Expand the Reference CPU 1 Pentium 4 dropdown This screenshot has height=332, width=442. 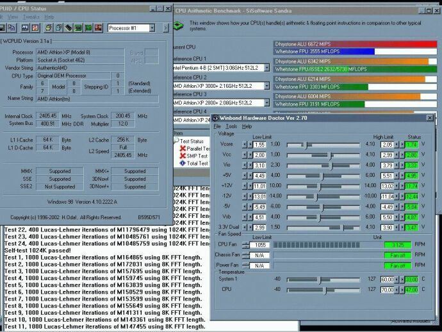pyautogui.click(x=266, y=68)
